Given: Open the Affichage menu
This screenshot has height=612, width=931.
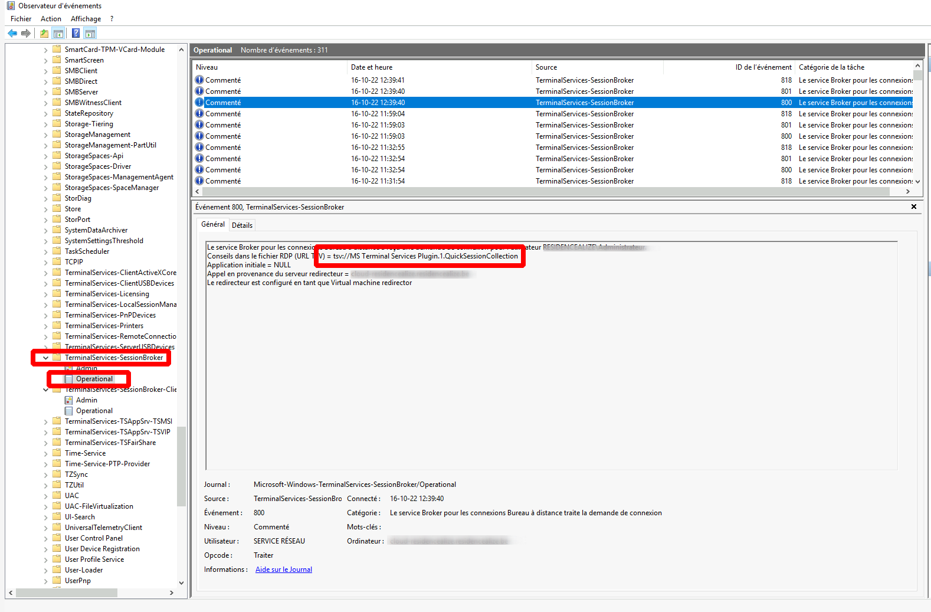Looking at the screenshot, I should pos(86,19).
